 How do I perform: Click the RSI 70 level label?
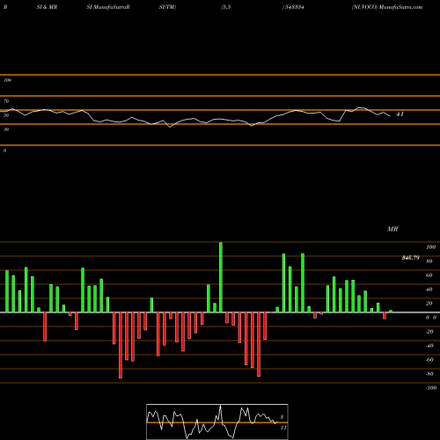click(x=6, y=101)
